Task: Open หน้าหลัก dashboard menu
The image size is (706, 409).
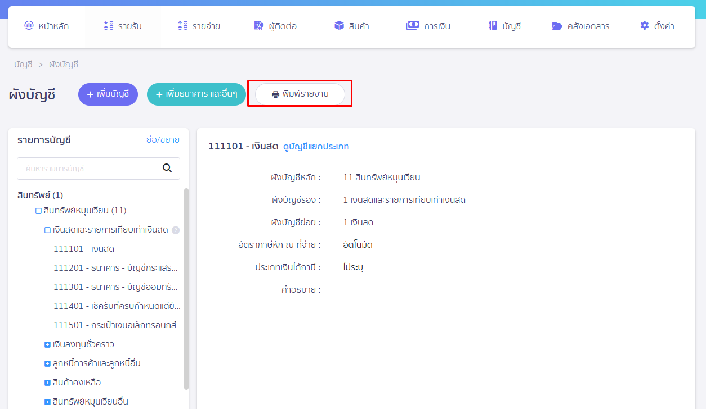Action: tap(46, 26)
